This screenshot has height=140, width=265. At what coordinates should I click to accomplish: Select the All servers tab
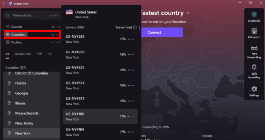point(7,54)
